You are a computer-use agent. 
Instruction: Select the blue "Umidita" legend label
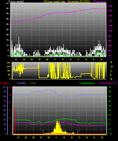click(x=21, y=83)
